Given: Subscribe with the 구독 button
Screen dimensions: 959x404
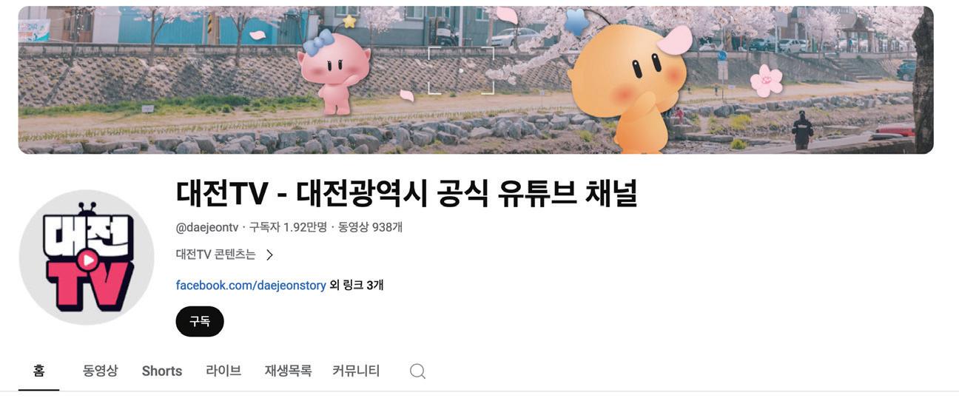Looking at the screenshot, I should (200, 321).
